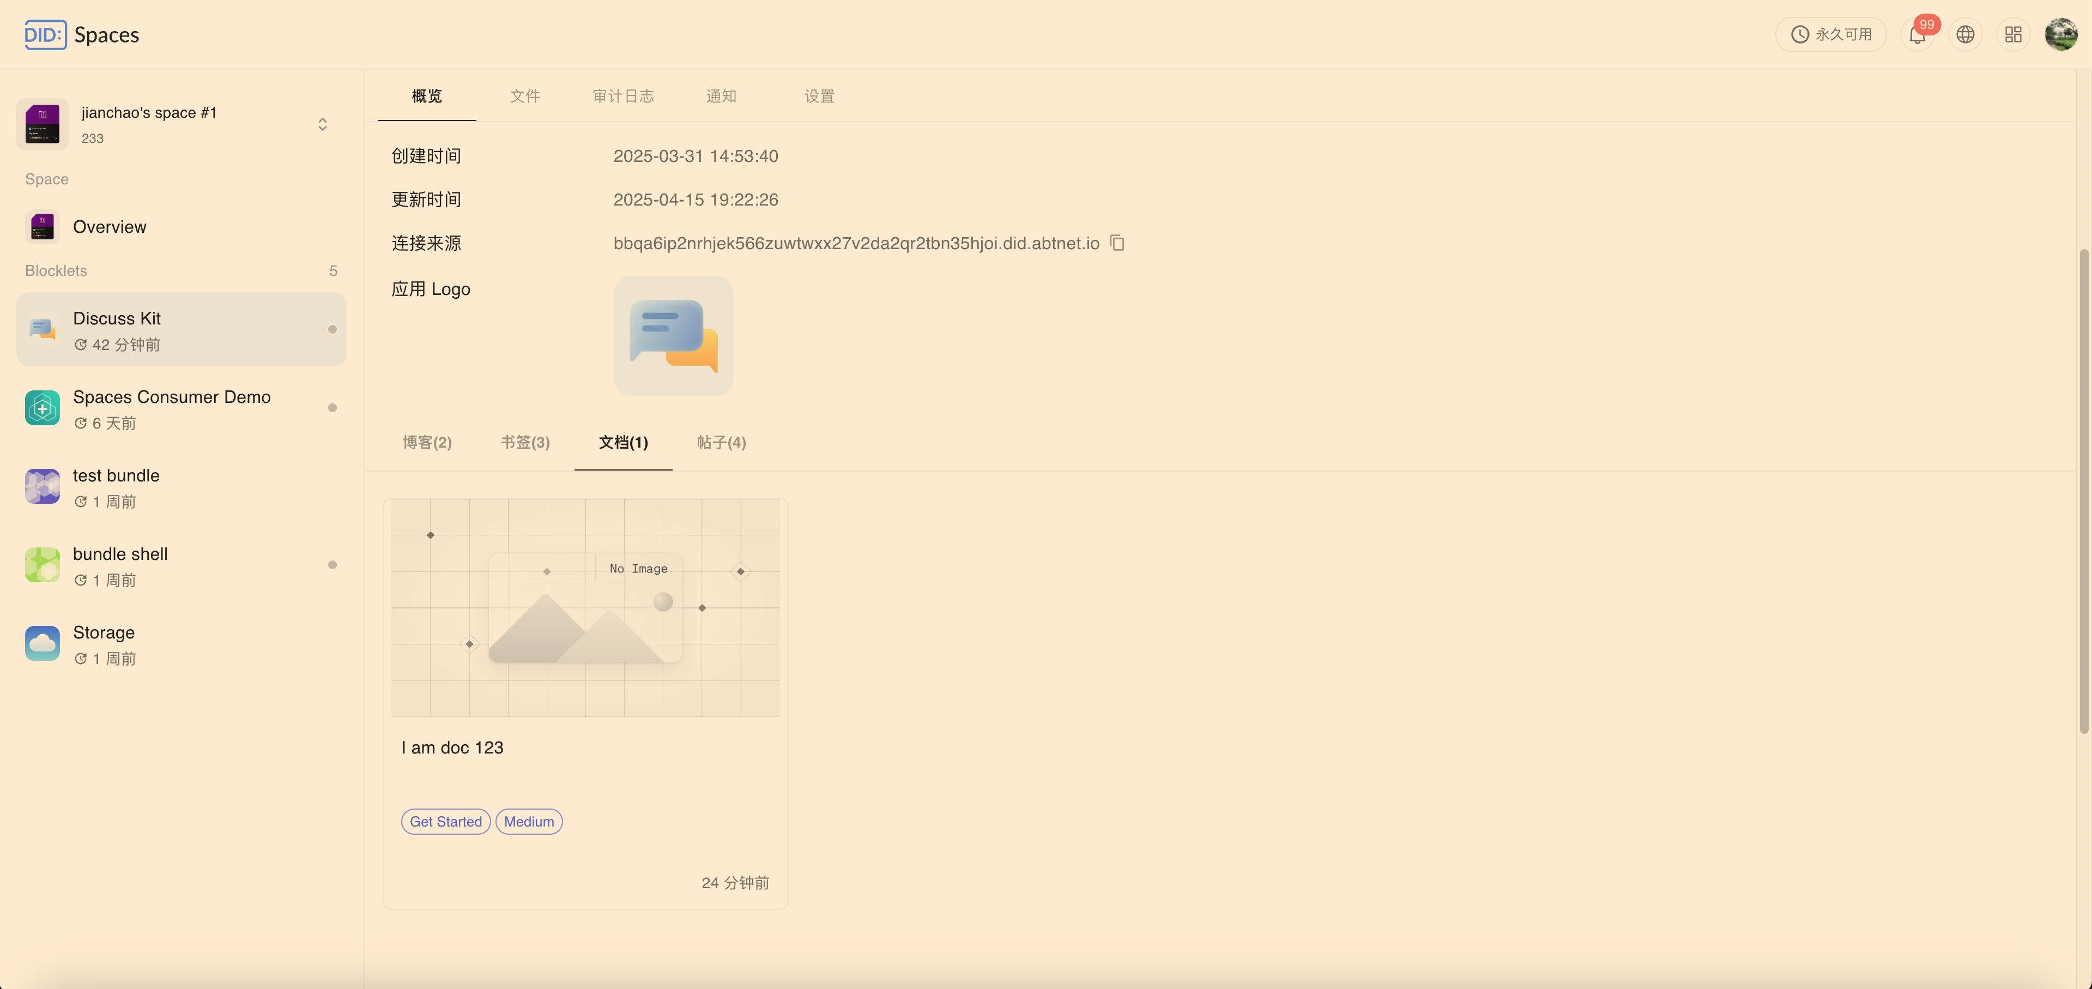Viewport: 2092px width, 989px height.
Task: Open the 设置 tab
Action: [x=819, y=96]
